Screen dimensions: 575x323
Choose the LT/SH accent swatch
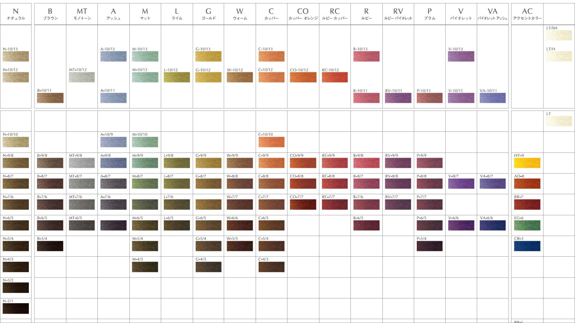click(x=559, y=35)
